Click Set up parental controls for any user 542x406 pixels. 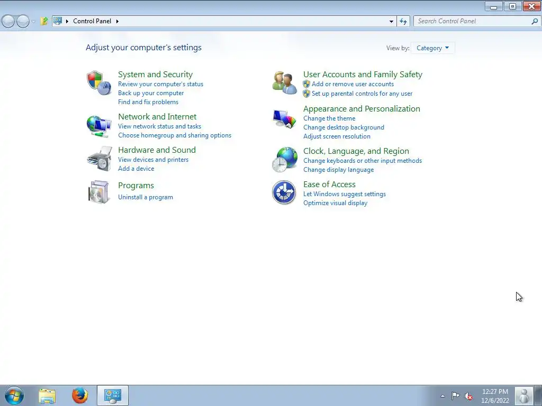(362, 94)
